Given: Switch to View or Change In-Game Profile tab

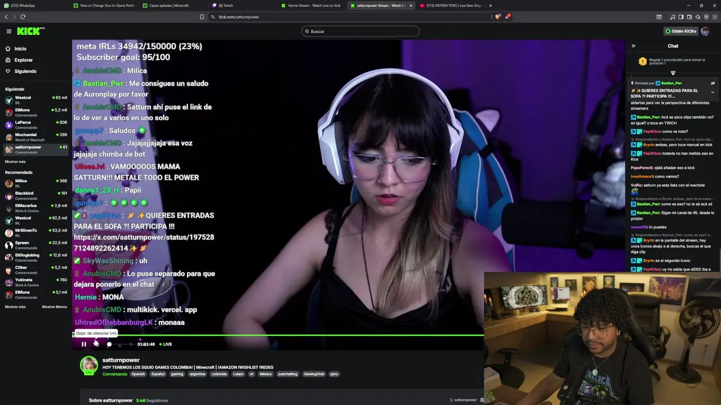Looking at the screenshot, I should tap(103, 6).
